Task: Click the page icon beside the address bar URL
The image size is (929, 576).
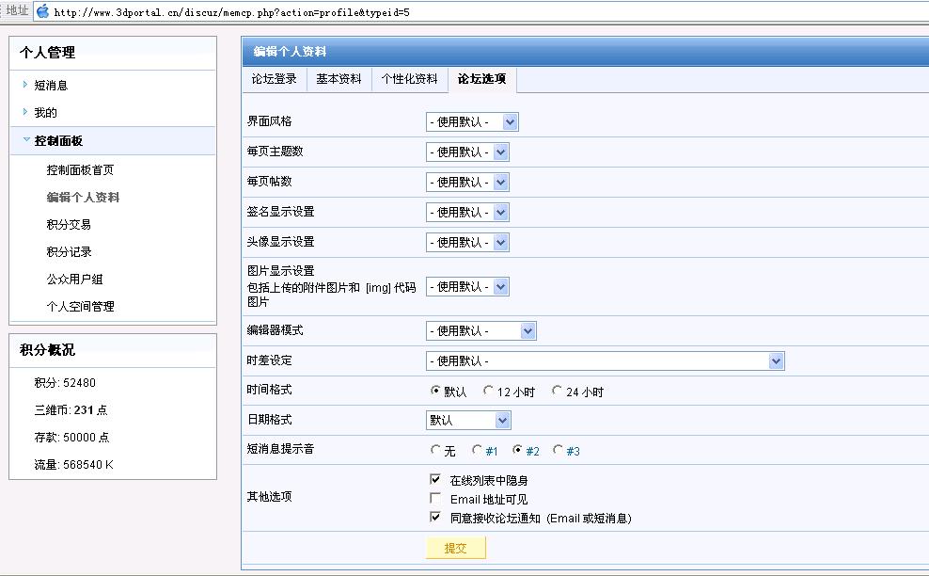Action: click(42, 11)
